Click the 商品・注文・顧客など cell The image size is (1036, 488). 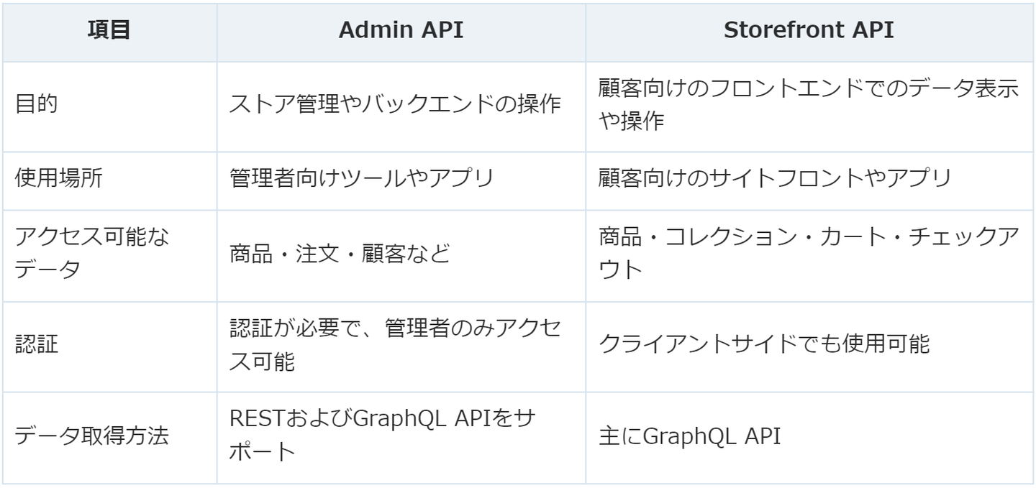pos(339,253)
